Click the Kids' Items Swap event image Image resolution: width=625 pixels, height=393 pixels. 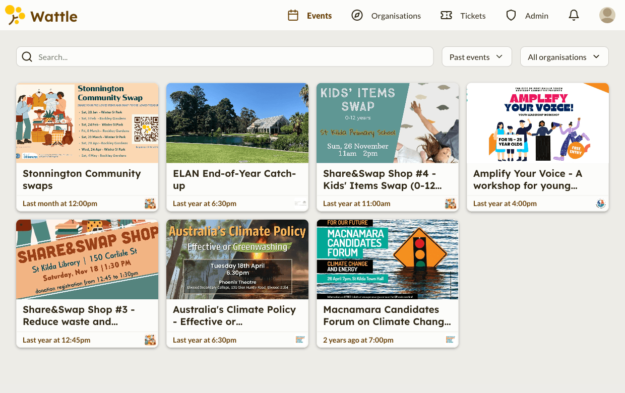point(387,122)
